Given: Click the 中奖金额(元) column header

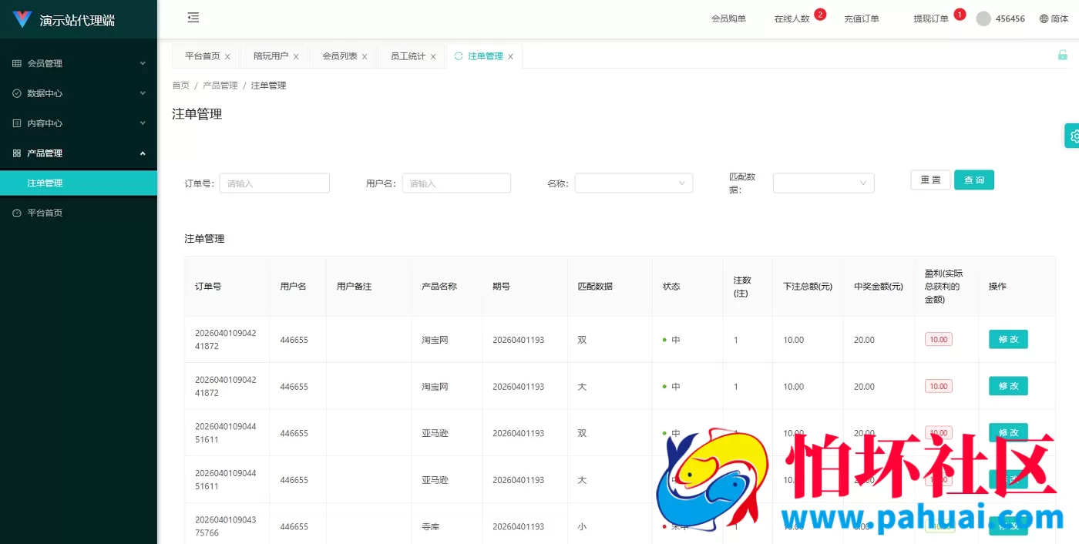Looking at the screenshot, I should (879, 286).
